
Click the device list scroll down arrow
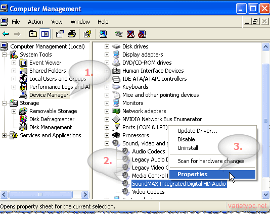(x=265, y=195)
